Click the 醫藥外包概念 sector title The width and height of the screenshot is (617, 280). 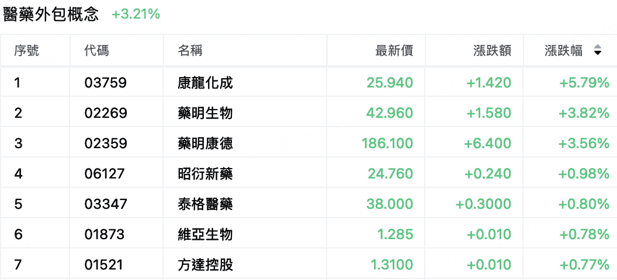coord(51,15)
